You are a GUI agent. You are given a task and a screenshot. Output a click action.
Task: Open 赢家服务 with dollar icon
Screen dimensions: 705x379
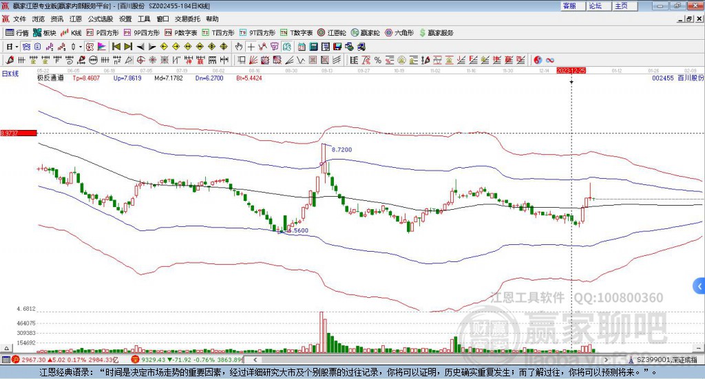pos(436,33)
